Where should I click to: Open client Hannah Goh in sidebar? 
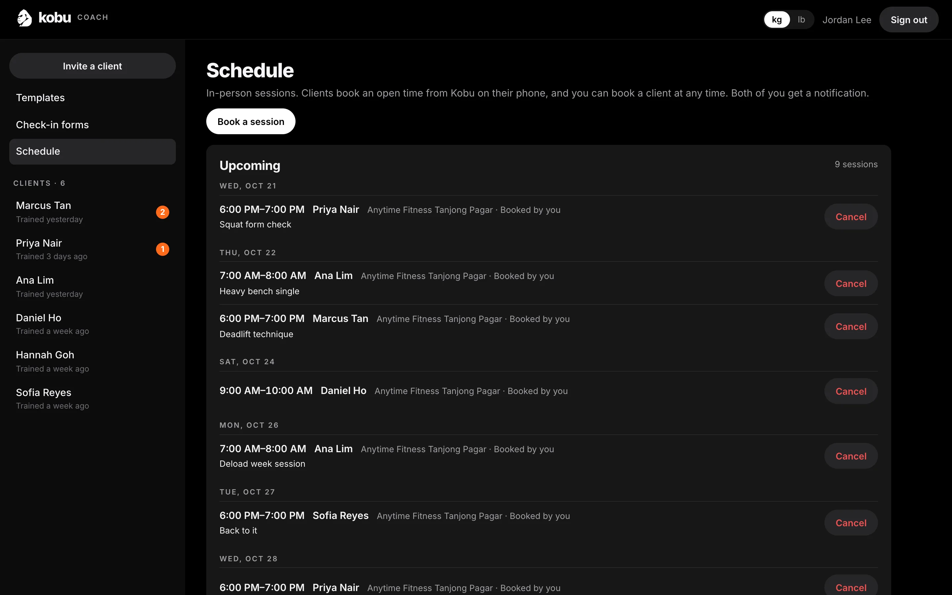[93, 361]
